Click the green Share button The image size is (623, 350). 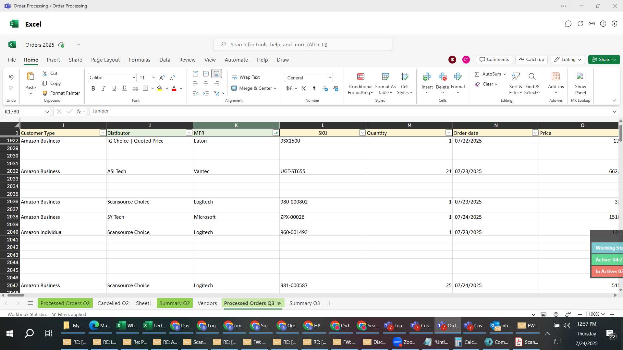[604, 59]
